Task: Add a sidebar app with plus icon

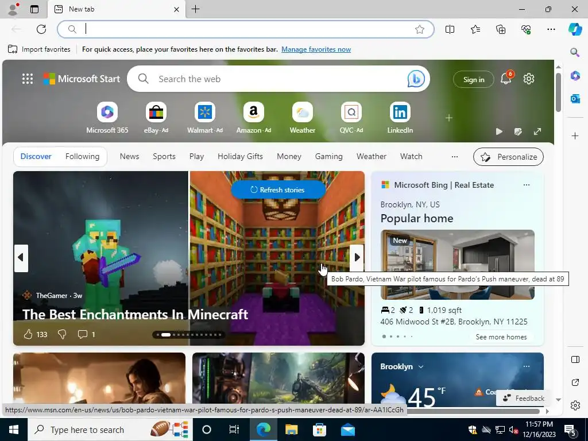Action: pyautogui.click(x=575, y=136)
